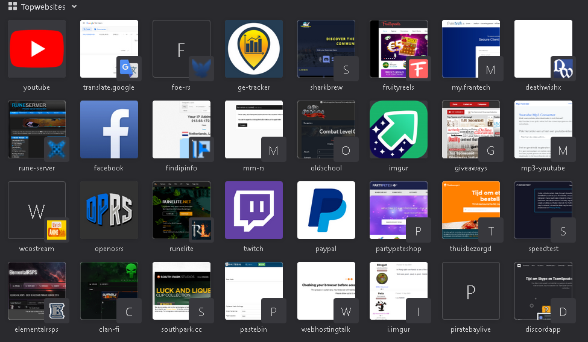Open the twitch tile
This screenshot has width=588, height=342.
254,210
